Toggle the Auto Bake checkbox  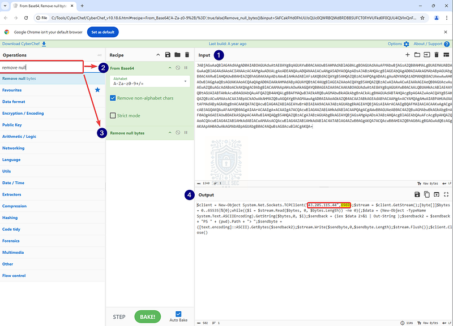tap(178, 314)
